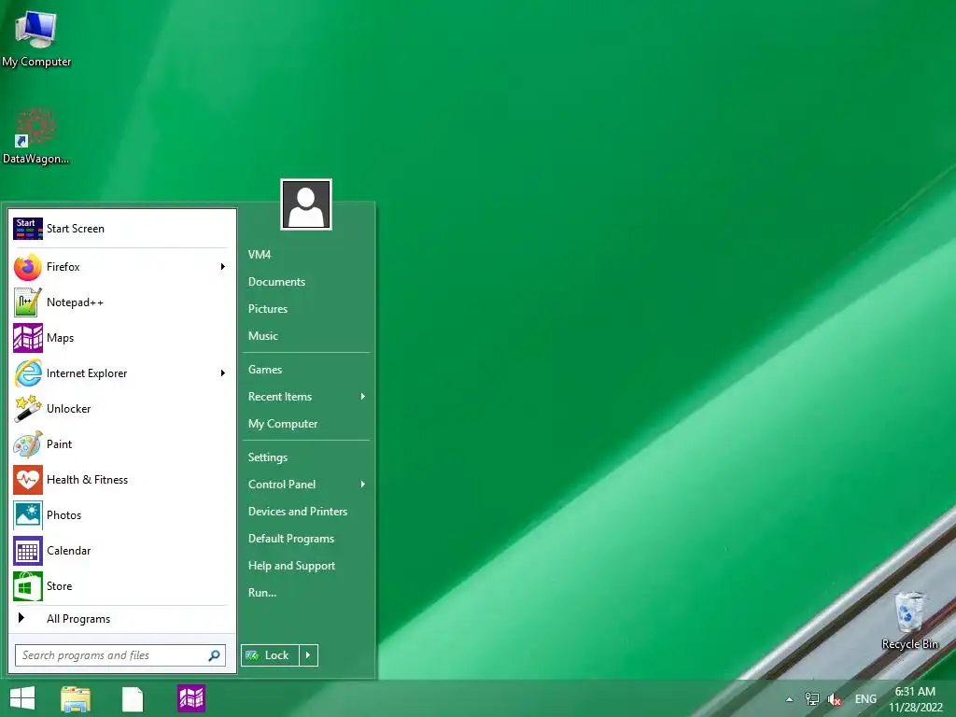Image resolution: width=956 pixels, height=717 pixels.
Task: Click the blank document taskbar icon
Action: (133, 698)
